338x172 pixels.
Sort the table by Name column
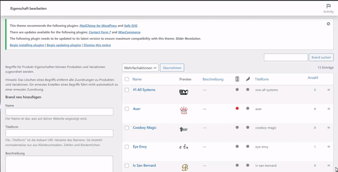point(137,79)
